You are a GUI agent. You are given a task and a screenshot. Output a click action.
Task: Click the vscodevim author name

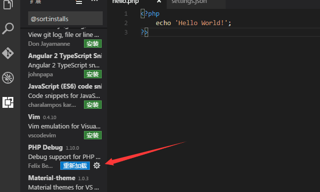pos(42,135)
